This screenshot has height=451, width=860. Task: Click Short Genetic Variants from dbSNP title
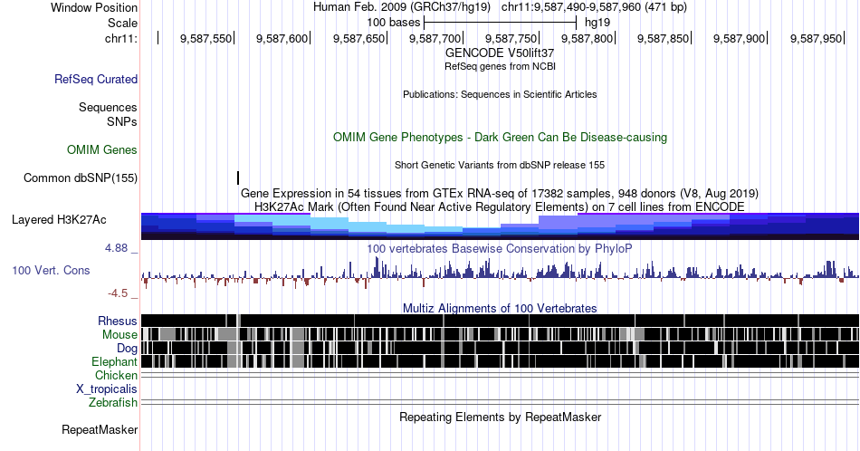coord(500,165)
